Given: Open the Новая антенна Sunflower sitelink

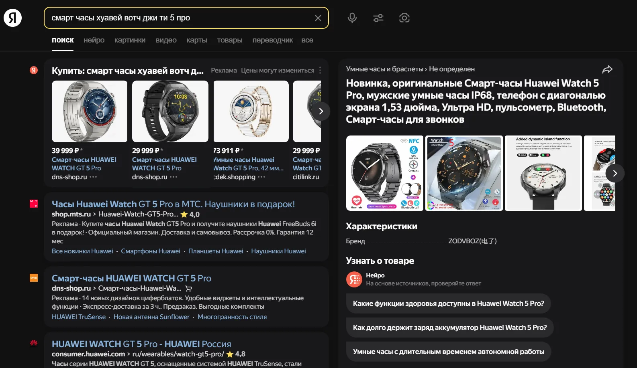Looking at the screenshot, I should click(x=151, y=317).
